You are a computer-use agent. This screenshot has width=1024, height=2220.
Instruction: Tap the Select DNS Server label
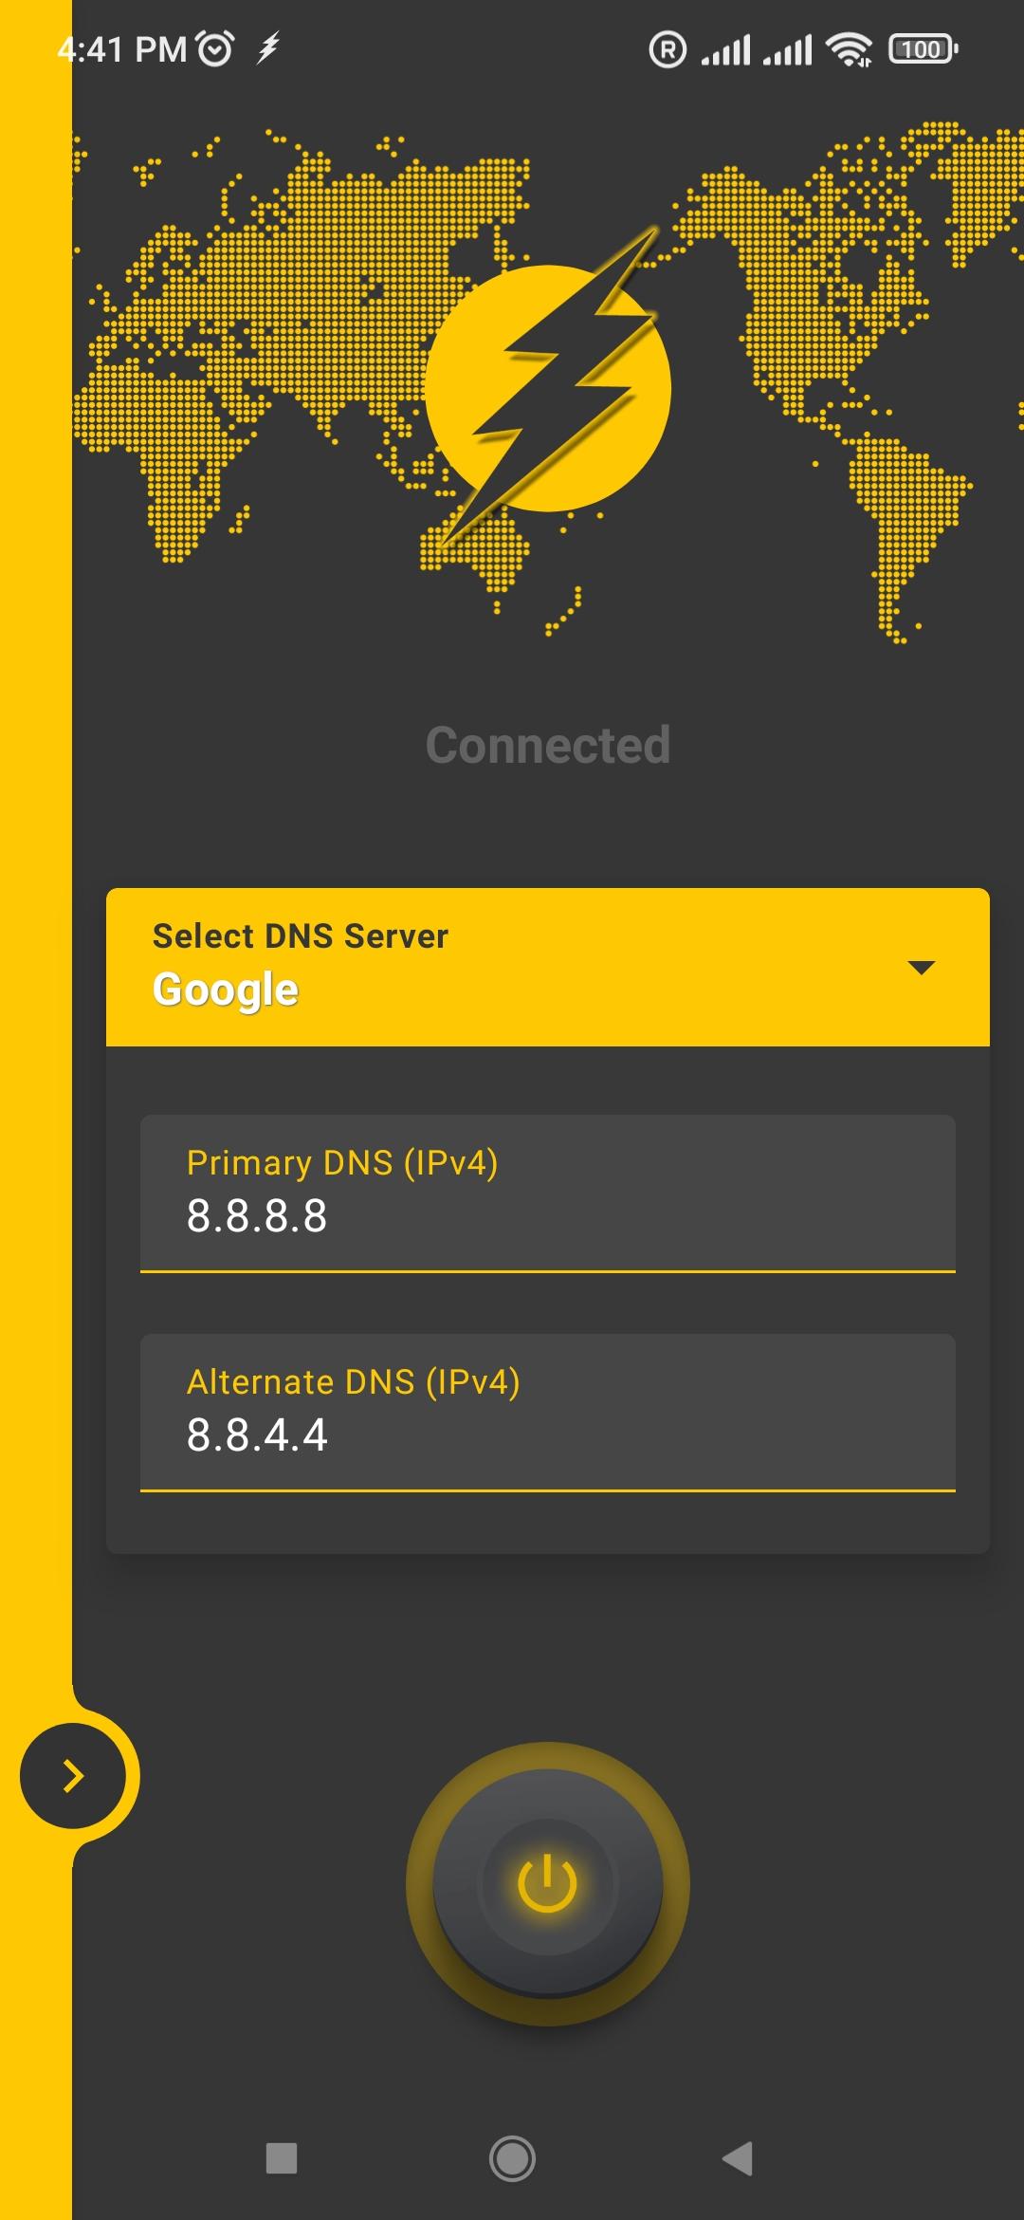coord(301,935)
